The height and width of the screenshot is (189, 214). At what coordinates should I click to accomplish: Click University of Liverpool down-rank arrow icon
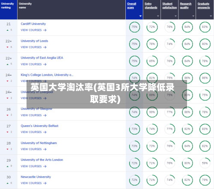[x=7, y=98]
